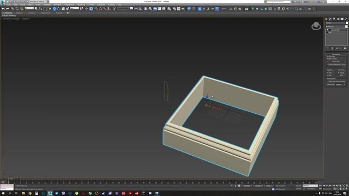Click the Redo arrow in main toolbar

tap(7, 9)
